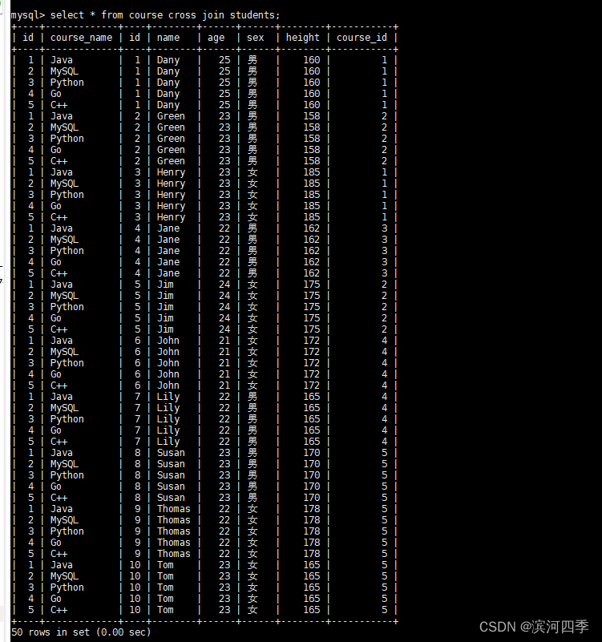Select the 'sex' column header
602x642 pixels.
point(255,38)
